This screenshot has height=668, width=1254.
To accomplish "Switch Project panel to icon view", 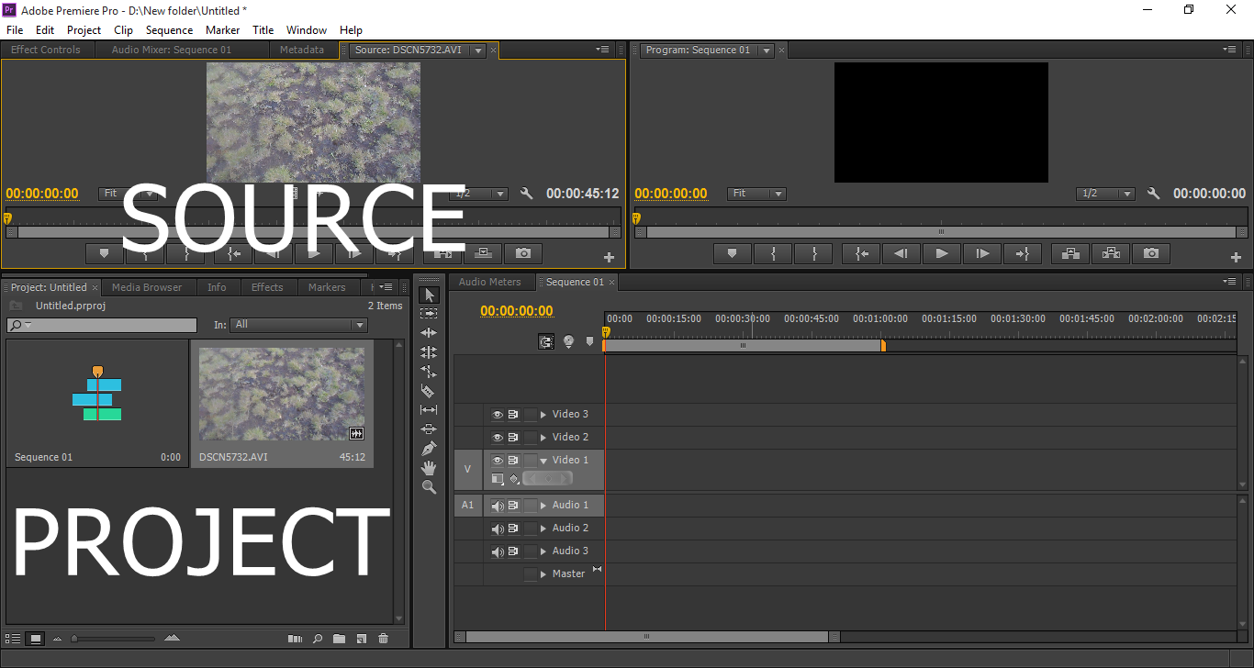I will (35, 639).
